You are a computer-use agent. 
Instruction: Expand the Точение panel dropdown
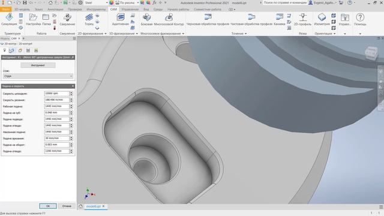pos(245,34)
